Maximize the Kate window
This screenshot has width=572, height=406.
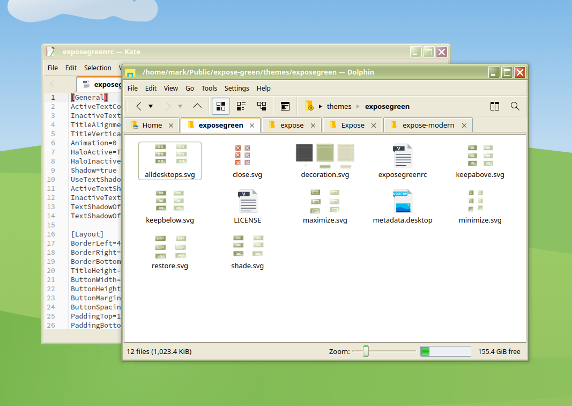[429, 52]
